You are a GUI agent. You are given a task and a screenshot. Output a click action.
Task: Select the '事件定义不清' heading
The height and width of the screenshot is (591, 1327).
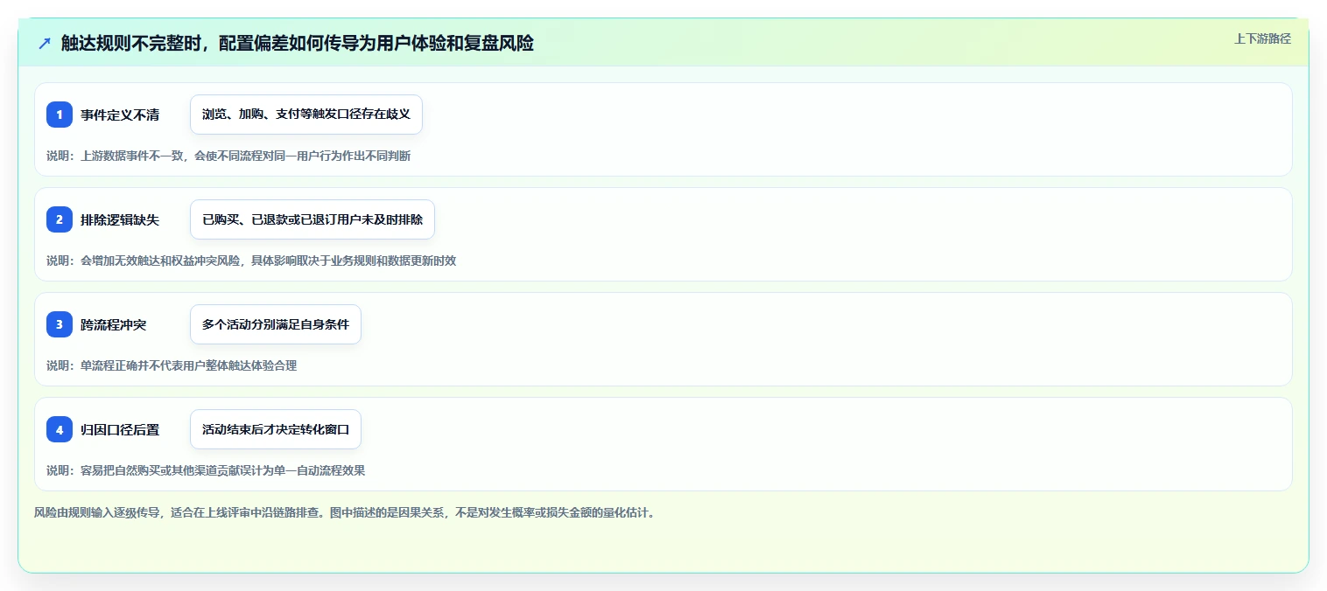click(x=120, y=115)
